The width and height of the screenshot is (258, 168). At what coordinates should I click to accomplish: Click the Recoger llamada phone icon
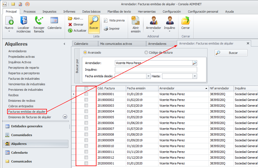tap(39, 21)
